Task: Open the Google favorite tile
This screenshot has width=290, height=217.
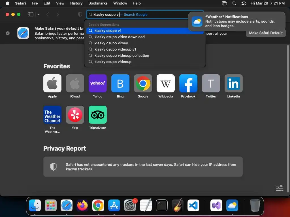Action: (x=143, y=83)
